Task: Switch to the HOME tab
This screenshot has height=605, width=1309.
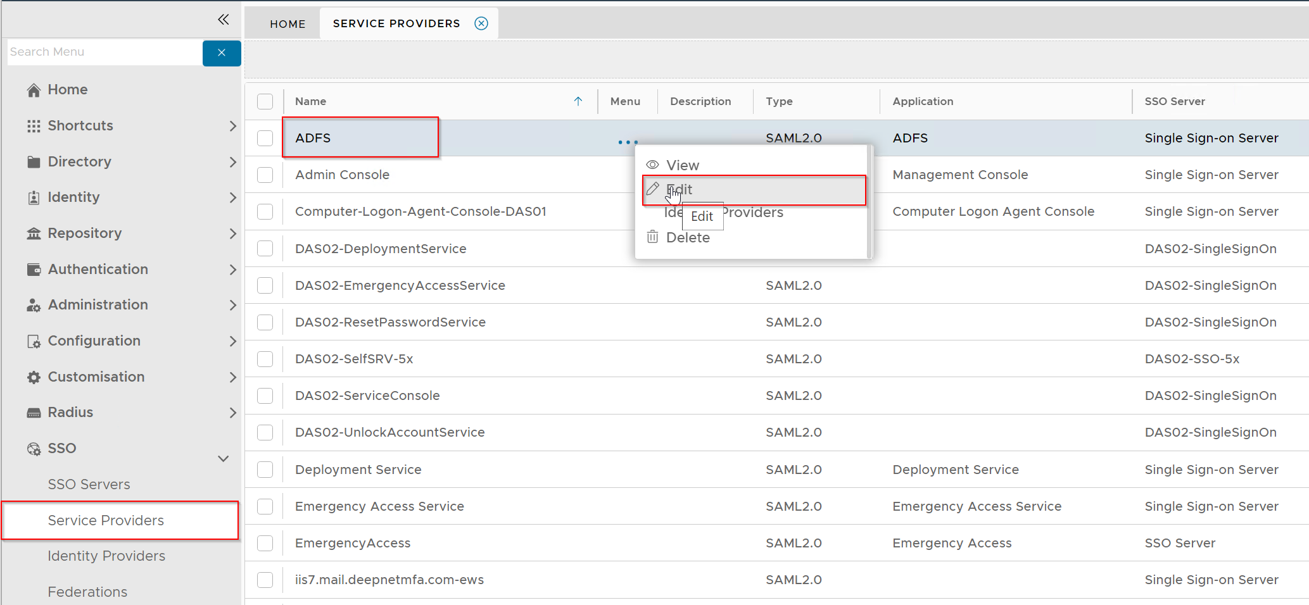Action: click(288, 24)
